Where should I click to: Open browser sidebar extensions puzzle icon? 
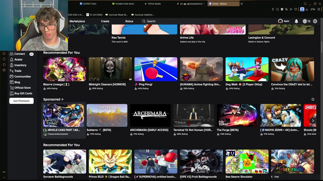[4, 65]
